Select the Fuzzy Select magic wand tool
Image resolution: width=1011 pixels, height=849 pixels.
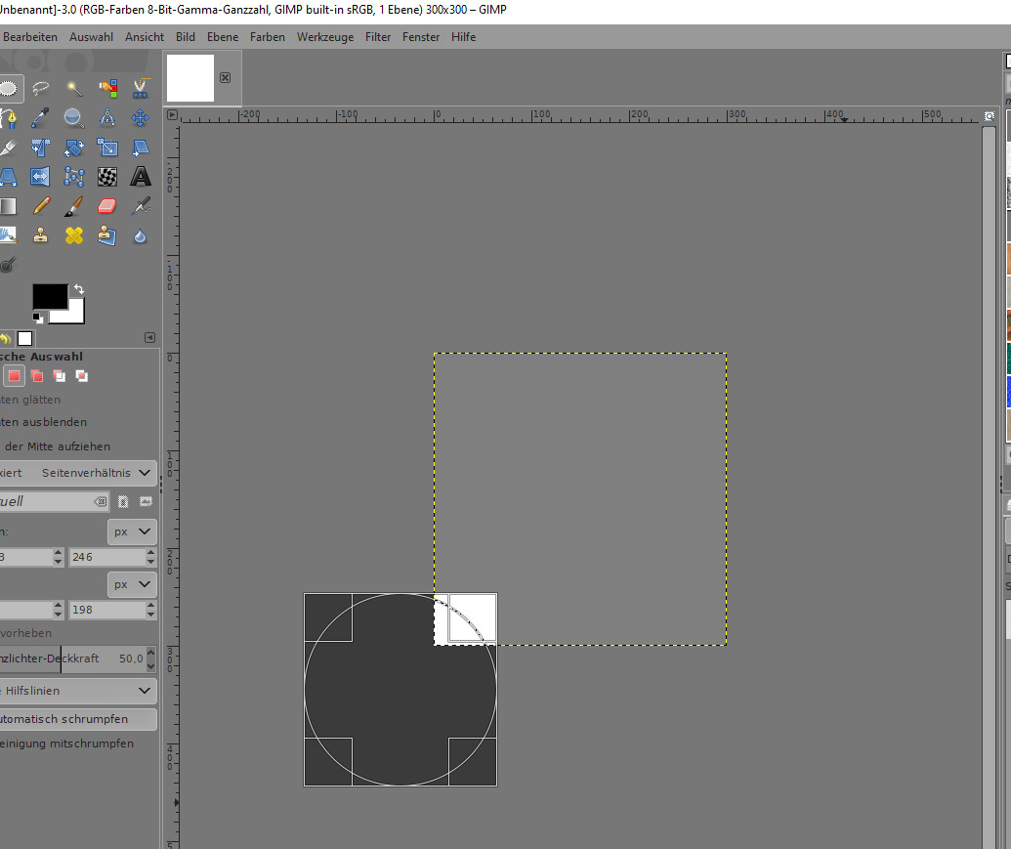click(74, 88)
